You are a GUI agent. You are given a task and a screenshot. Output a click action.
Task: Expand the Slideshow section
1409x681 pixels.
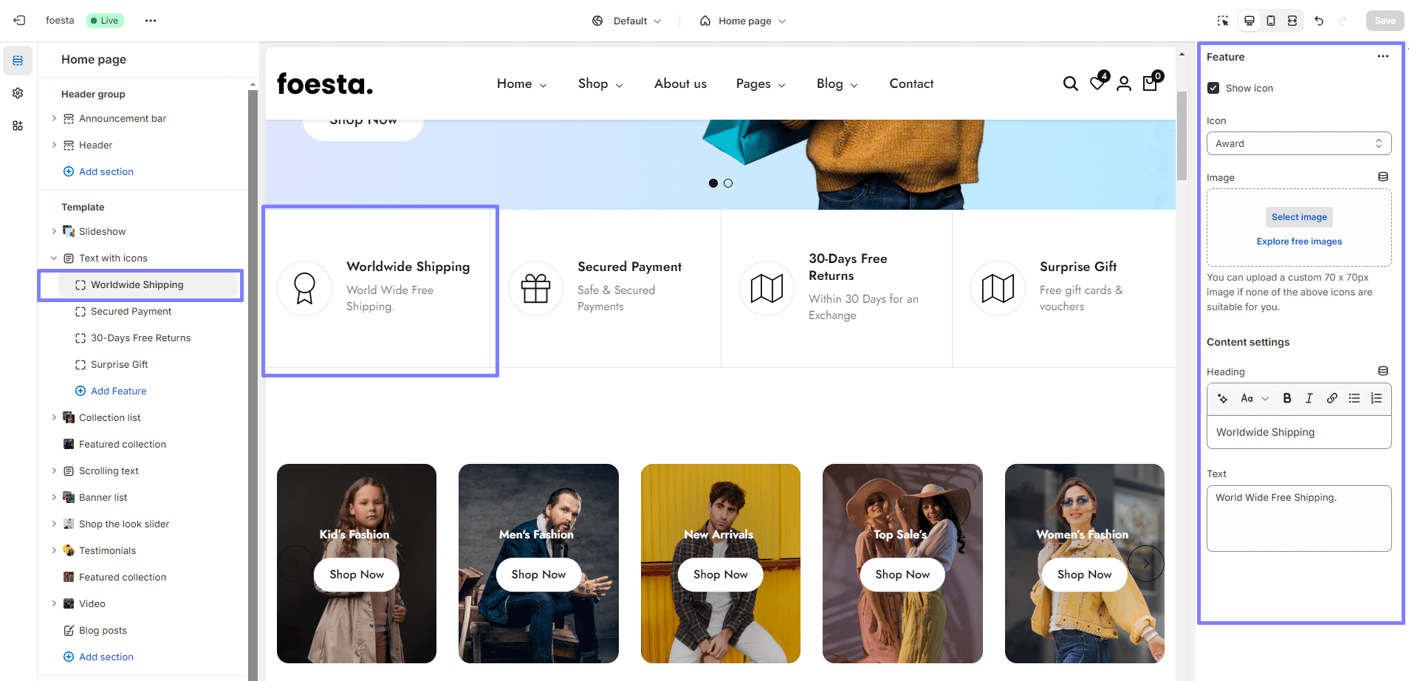click(54, 231)
